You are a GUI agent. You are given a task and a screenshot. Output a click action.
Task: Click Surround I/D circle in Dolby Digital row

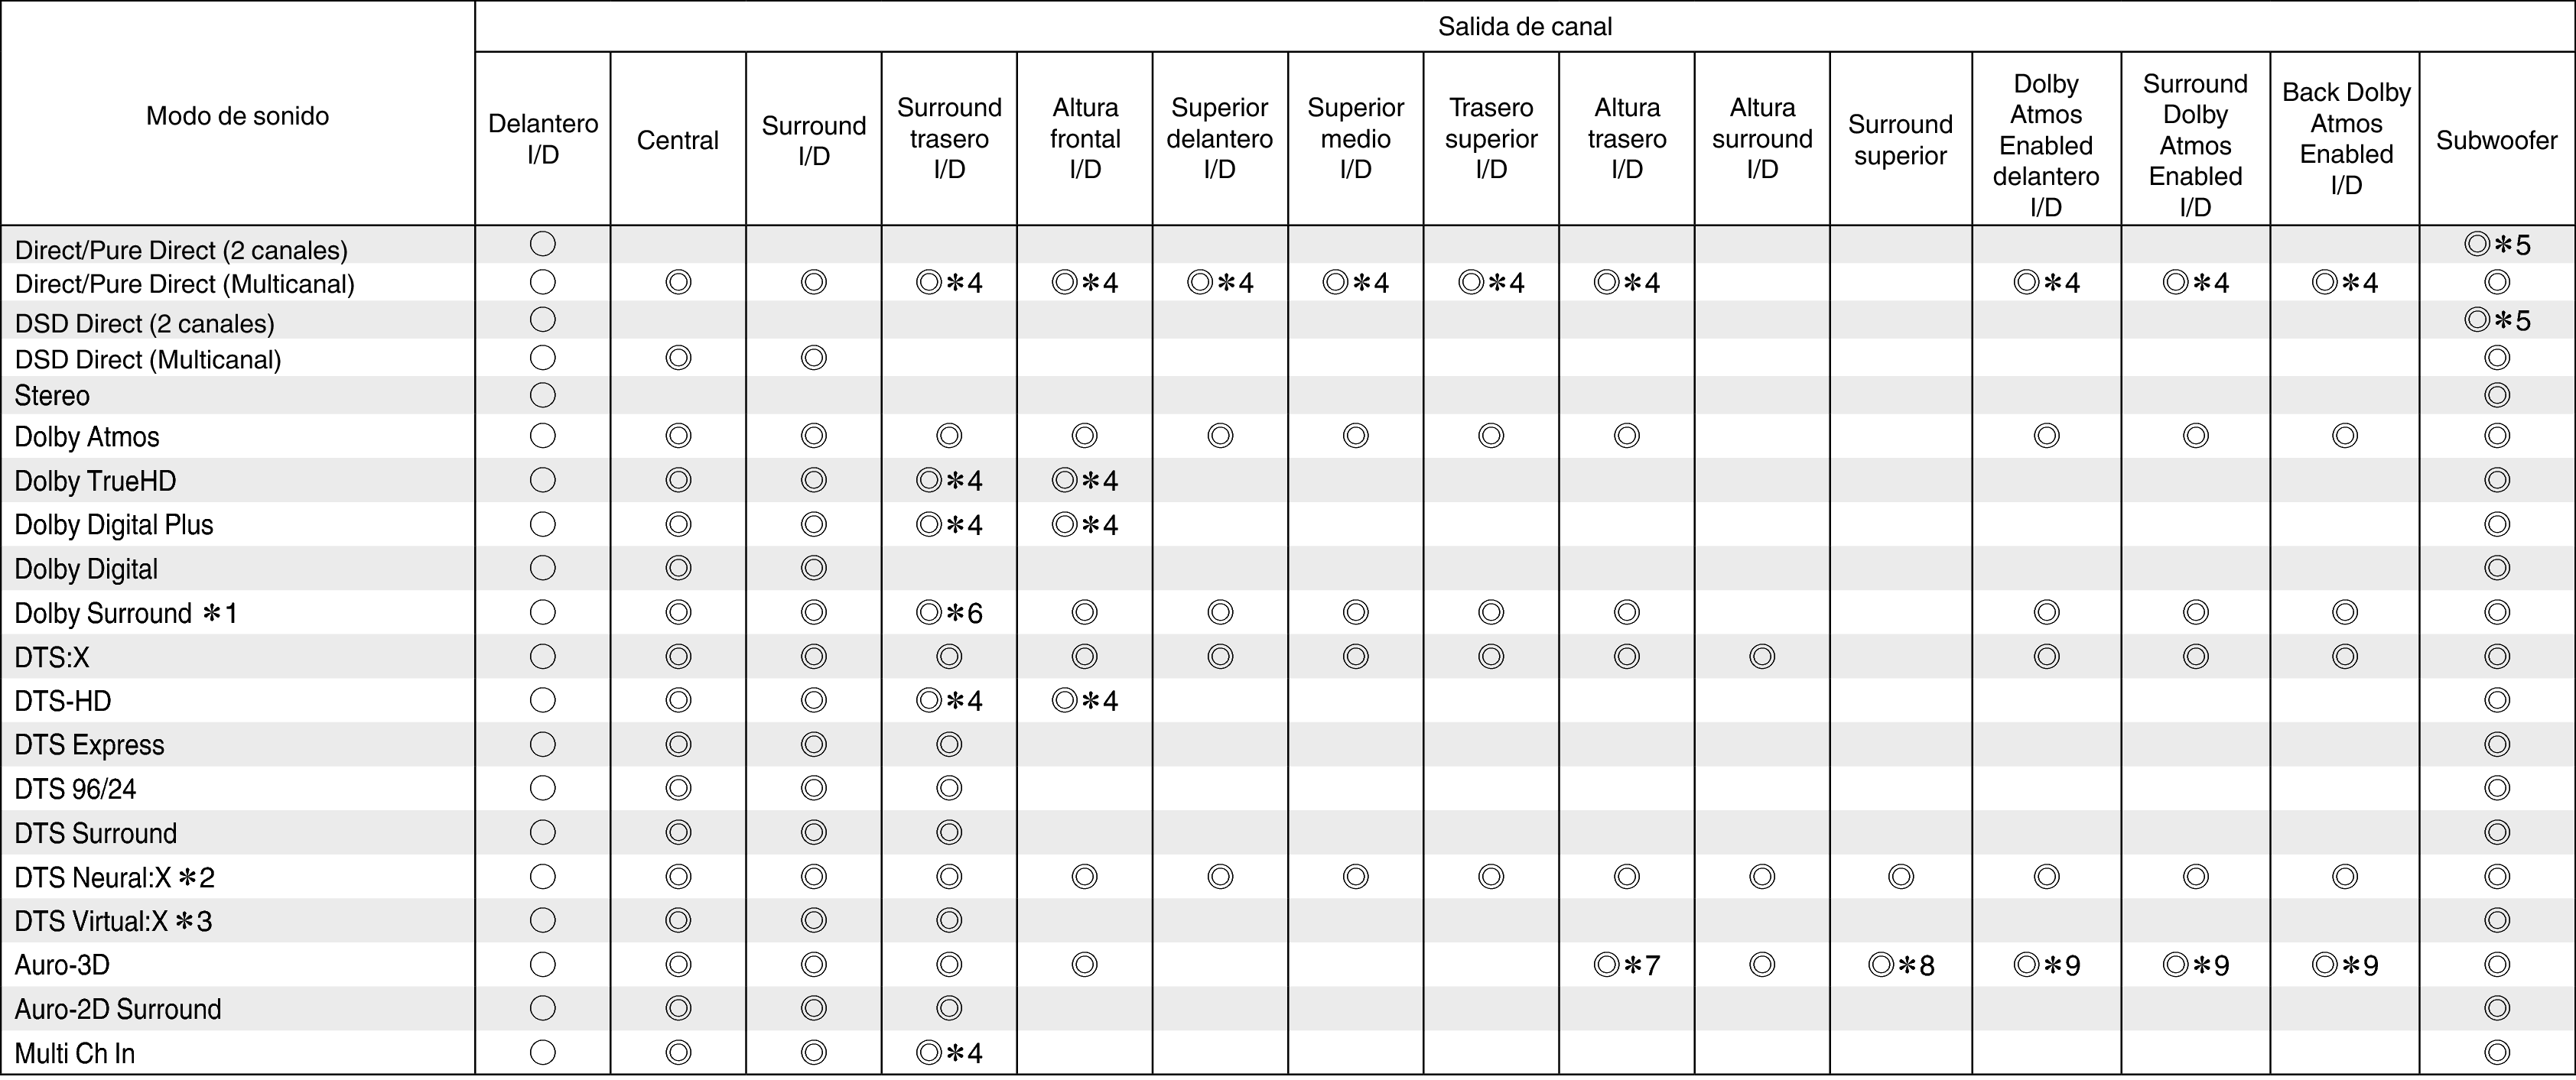(814, 569)
